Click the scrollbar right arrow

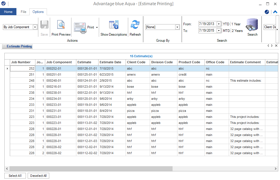276,168
